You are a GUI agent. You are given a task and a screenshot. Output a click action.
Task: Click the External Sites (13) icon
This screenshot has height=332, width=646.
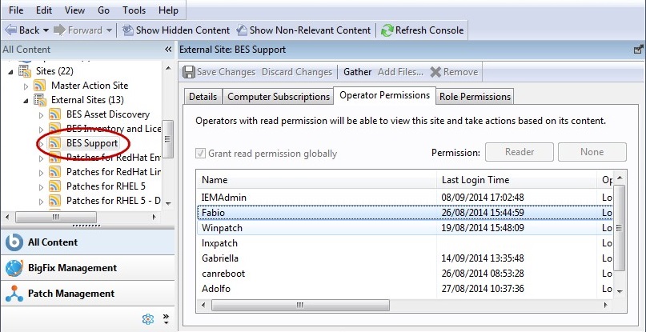[40, 100]
